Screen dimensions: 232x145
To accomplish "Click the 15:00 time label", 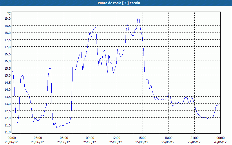I will pyautogui.click(x=142, y=138).
